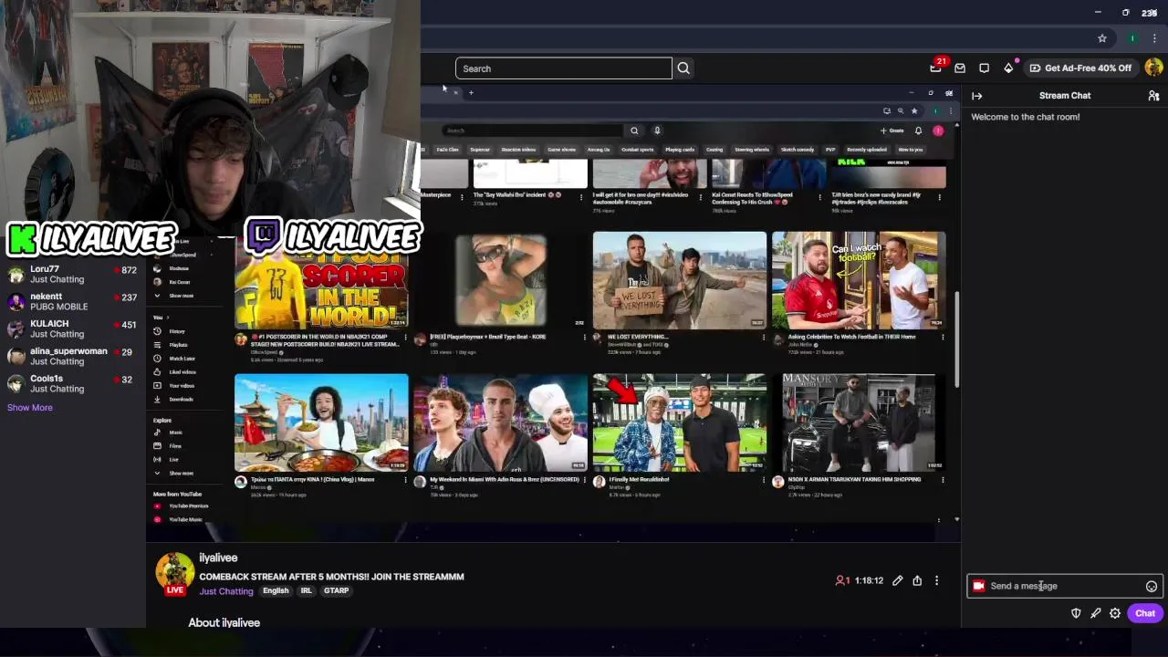Screen dimensions: 1168x657
Task: Open the chat bubble icon in top bar
Action: [984, 68]
